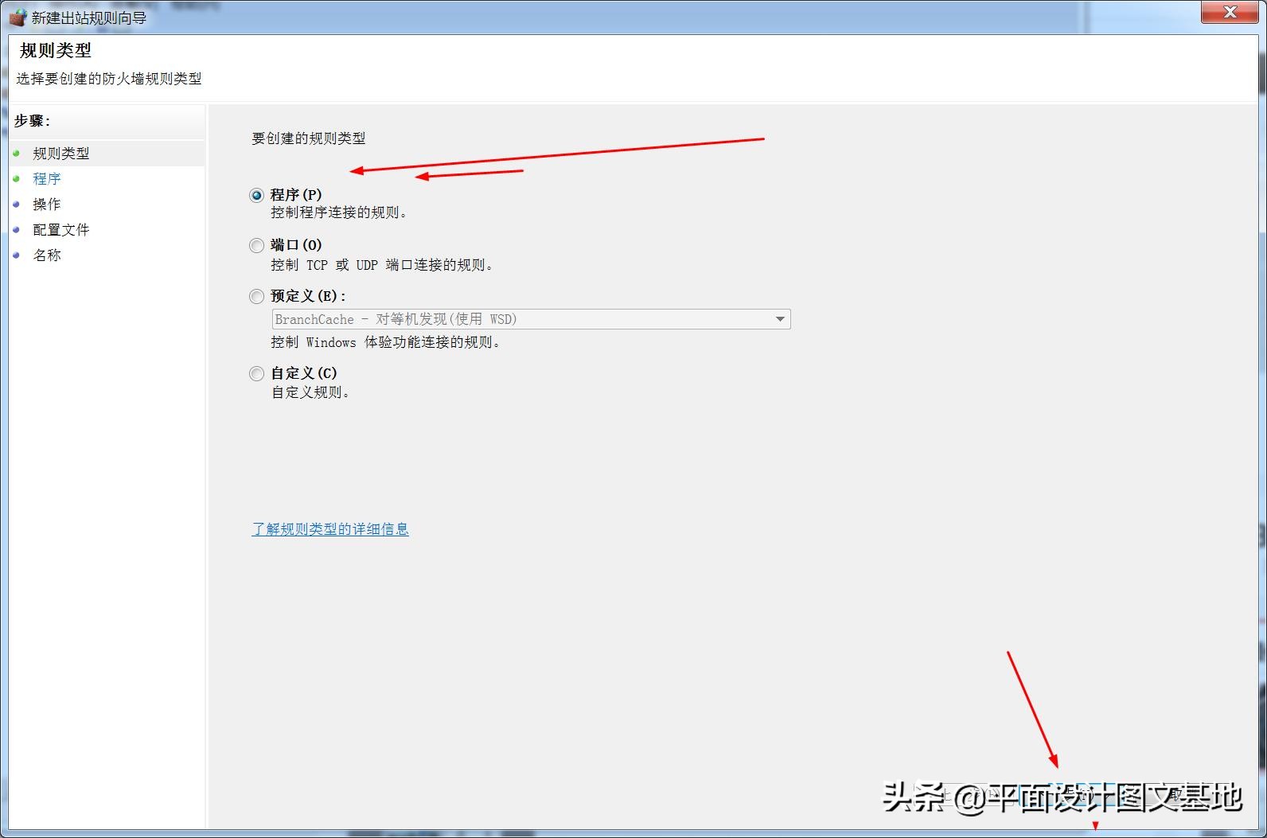The height and width of the screenshot is (838, 1267).
Task: Go to the 规则类型 step
Action: 61,154
